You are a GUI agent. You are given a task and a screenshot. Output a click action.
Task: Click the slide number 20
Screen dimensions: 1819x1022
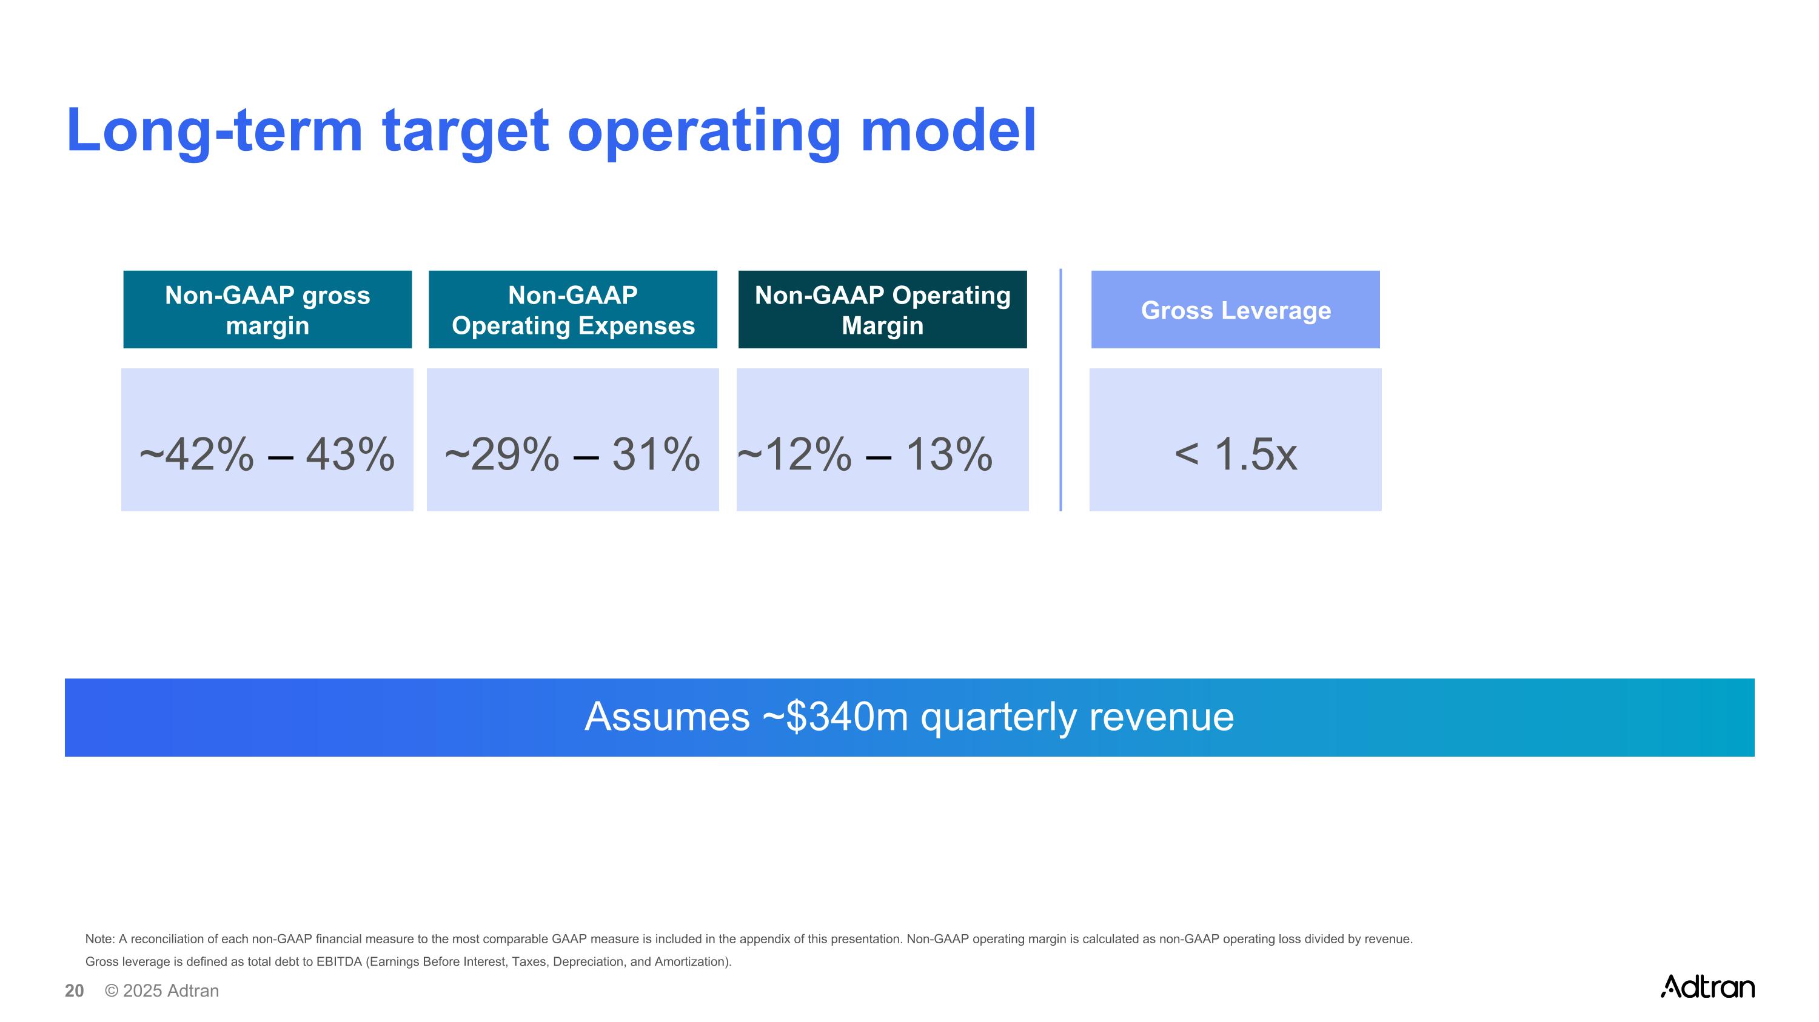(x=74, y=991)
